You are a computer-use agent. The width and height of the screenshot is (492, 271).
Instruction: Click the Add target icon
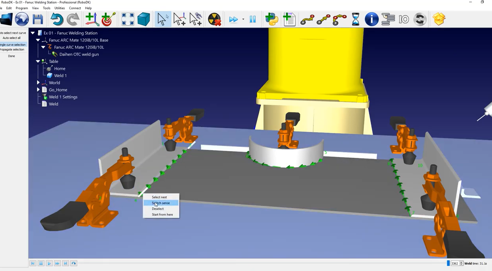107,19
